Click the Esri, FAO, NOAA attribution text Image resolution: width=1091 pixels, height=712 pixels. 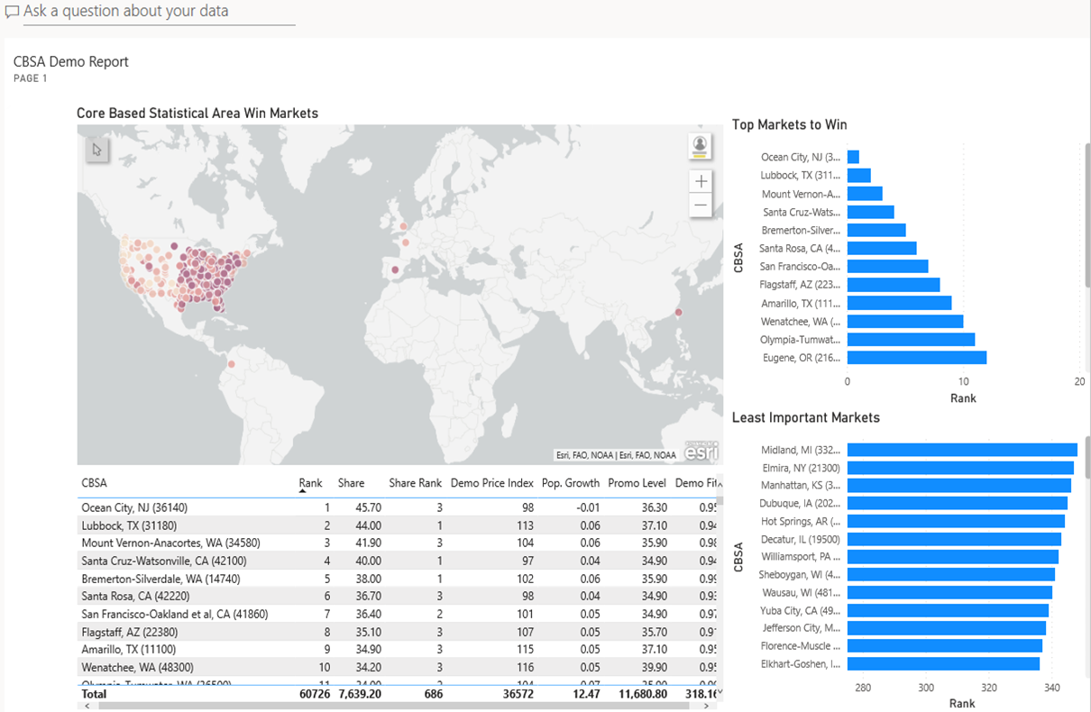(x=616, y=455)
